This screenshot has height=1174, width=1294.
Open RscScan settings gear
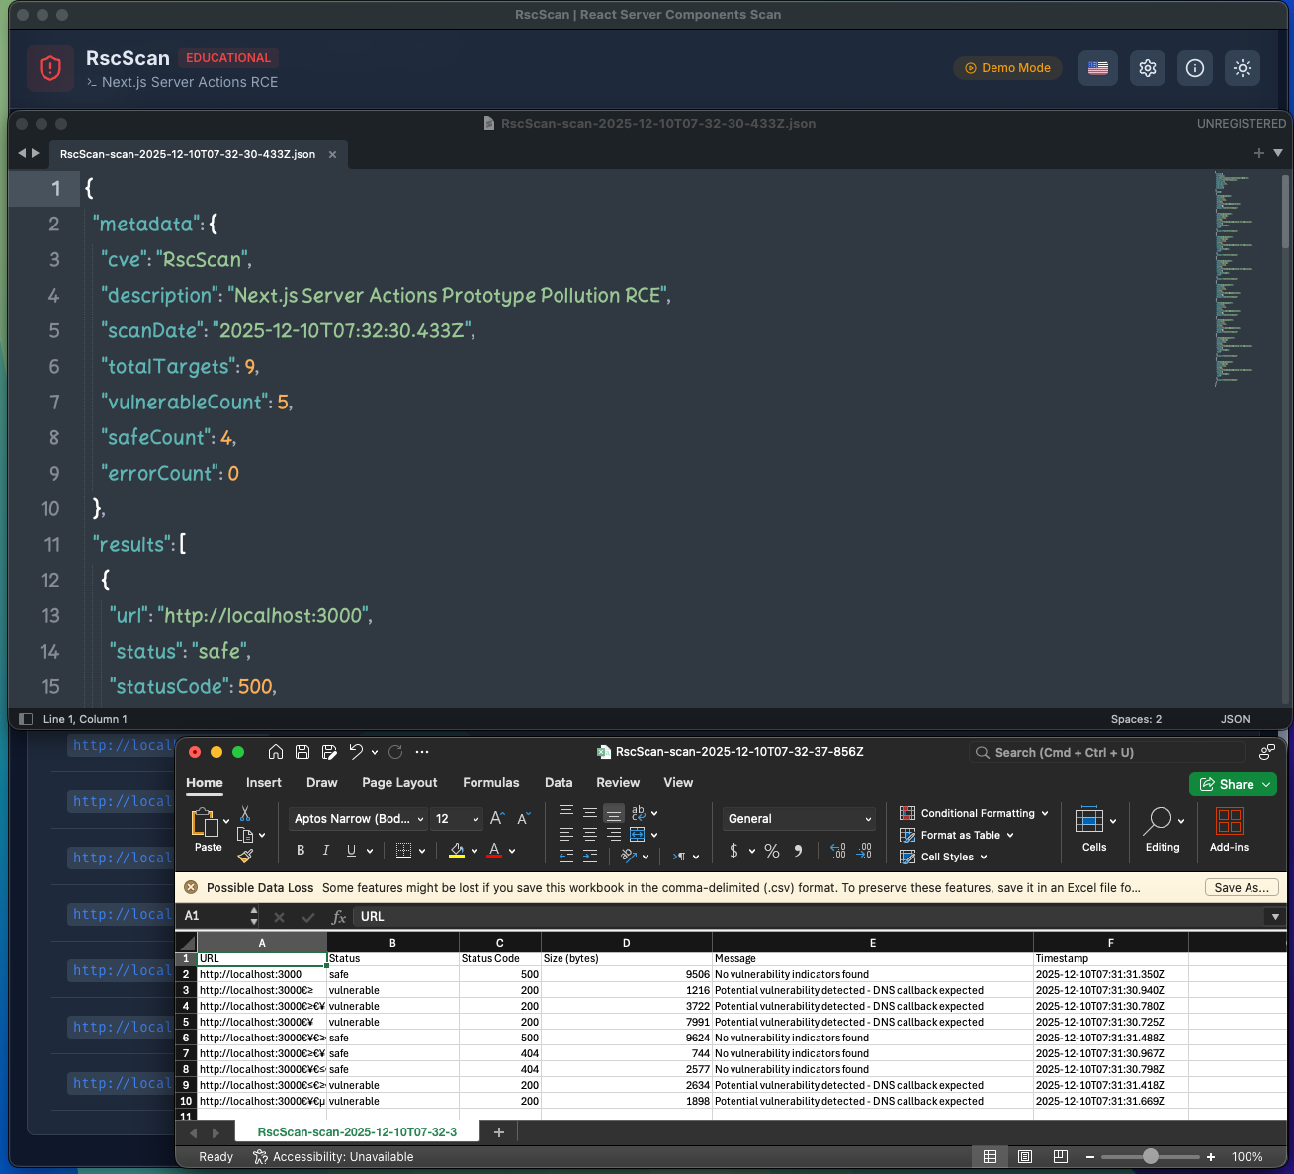tap(1147, 68)
